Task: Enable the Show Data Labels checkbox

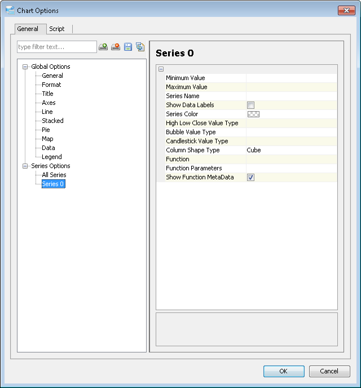Action: 250,105
